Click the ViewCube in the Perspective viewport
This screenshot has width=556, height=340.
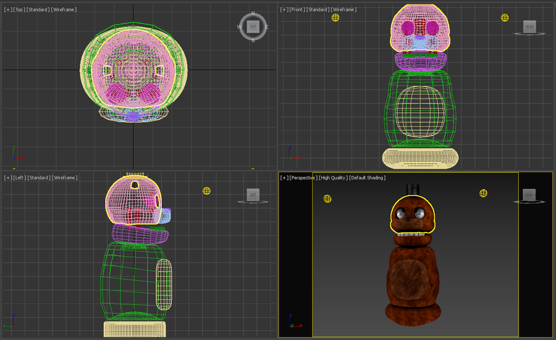point(529,194)
